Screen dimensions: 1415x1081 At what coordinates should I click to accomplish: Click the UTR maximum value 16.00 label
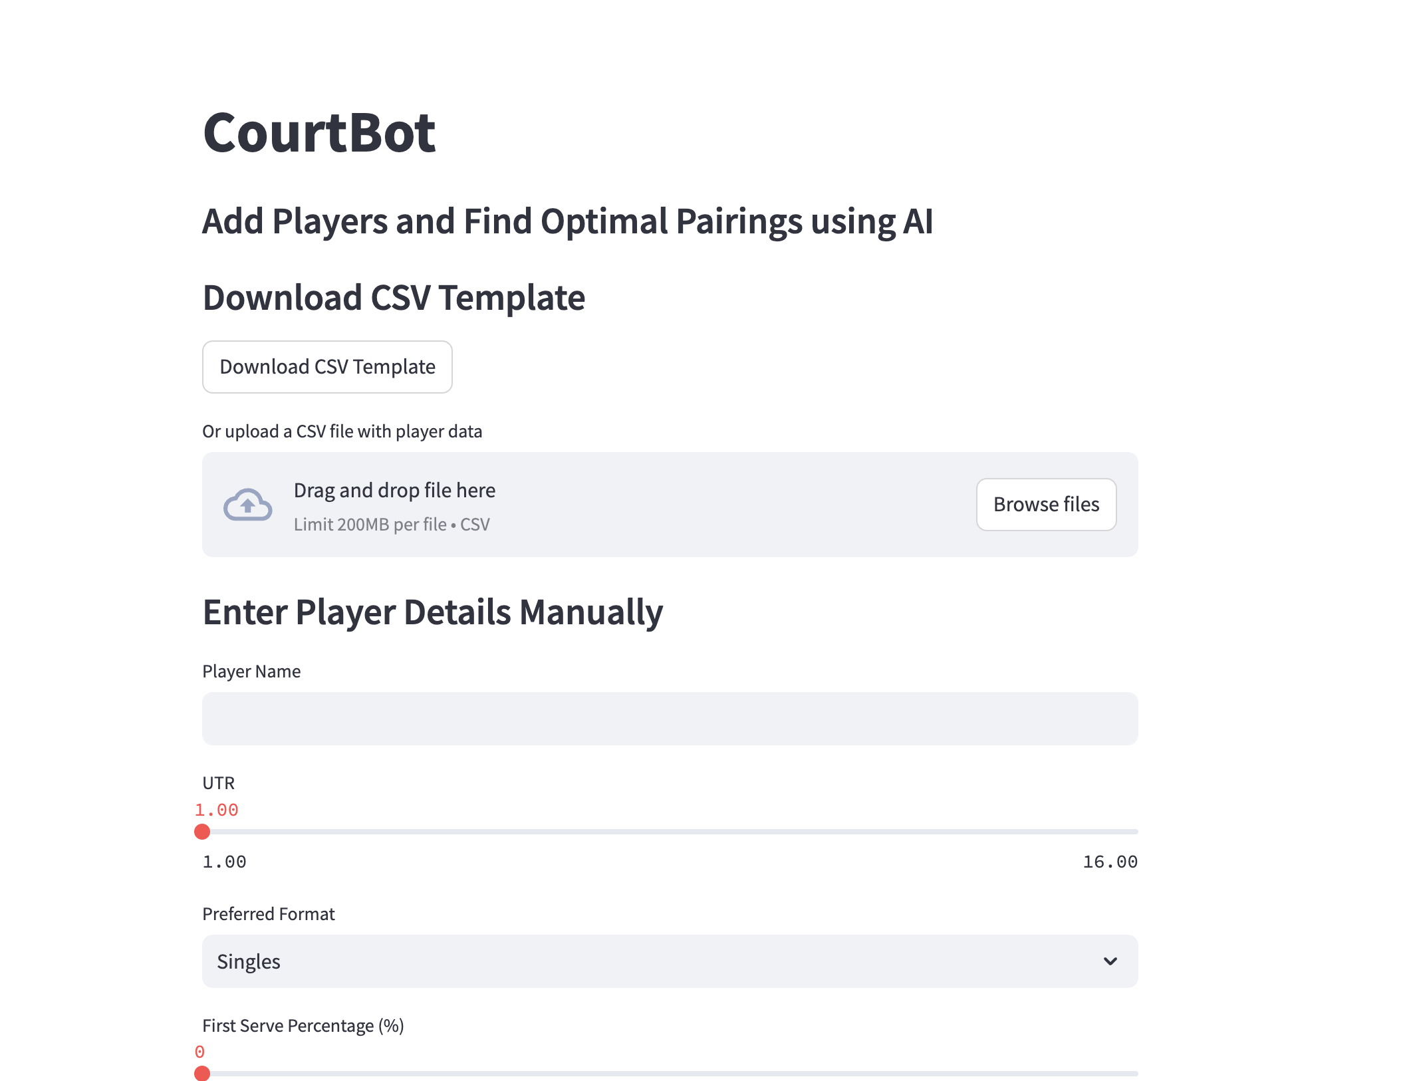pos(1110,862)
